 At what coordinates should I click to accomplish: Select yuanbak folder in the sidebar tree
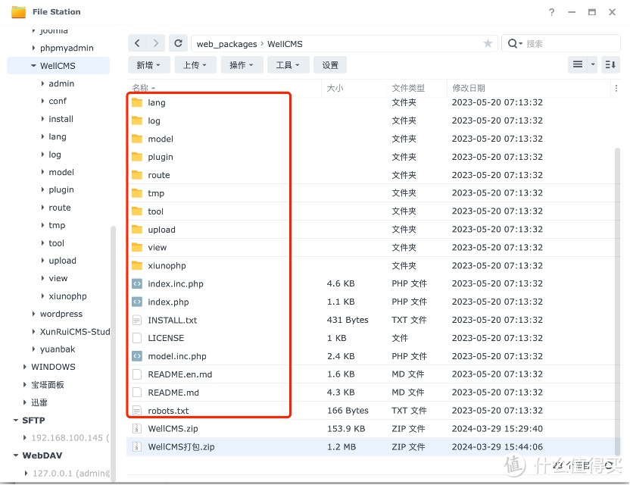tap(58, 349)
